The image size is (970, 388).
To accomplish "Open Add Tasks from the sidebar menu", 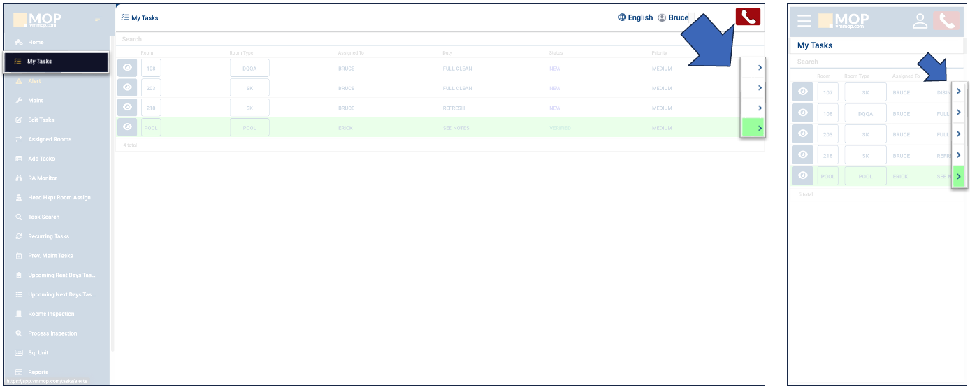I will (41, 159).
